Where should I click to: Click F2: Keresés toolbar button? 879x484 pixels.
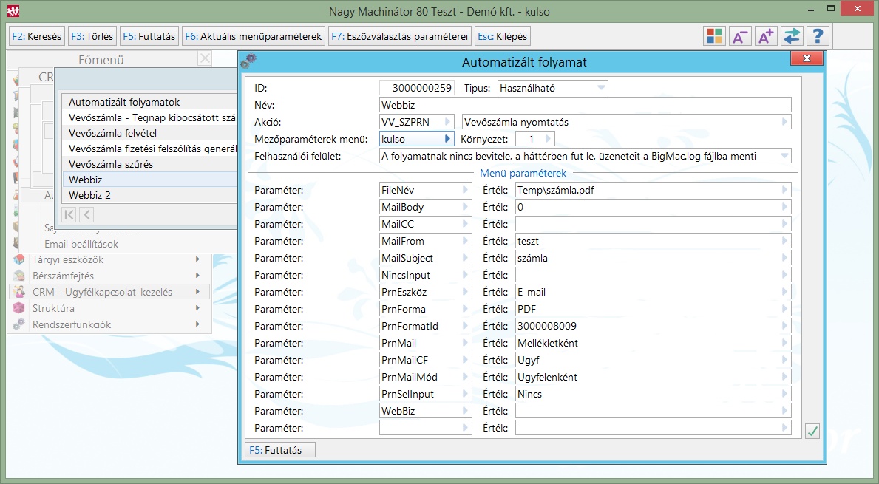point(36,36)
